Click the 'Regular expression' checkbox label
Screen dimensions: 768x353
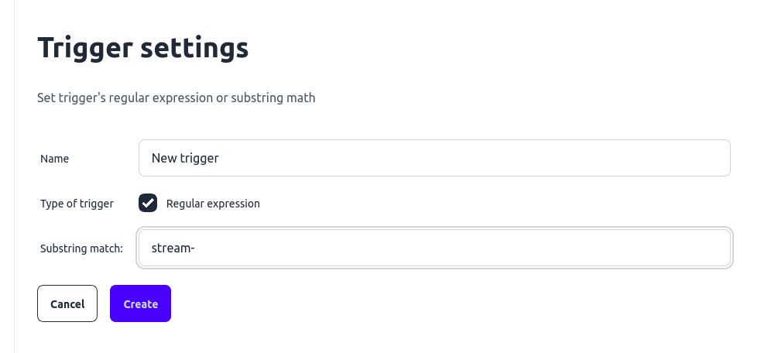(x=213, y=204)
